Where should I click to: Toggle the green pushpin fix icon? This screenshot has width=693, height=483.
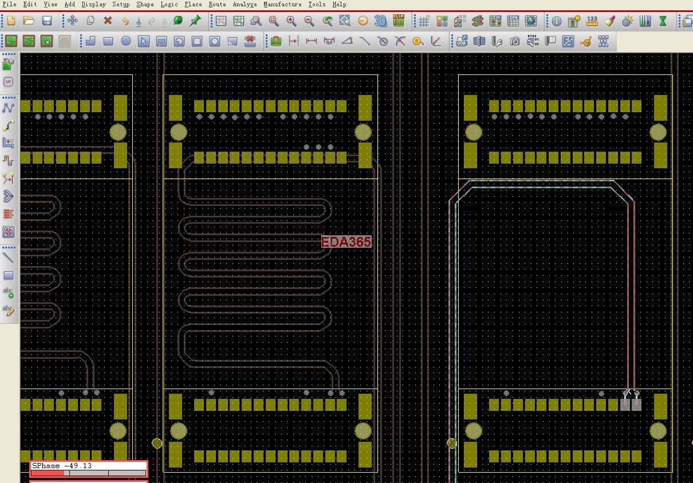point(195,21)
